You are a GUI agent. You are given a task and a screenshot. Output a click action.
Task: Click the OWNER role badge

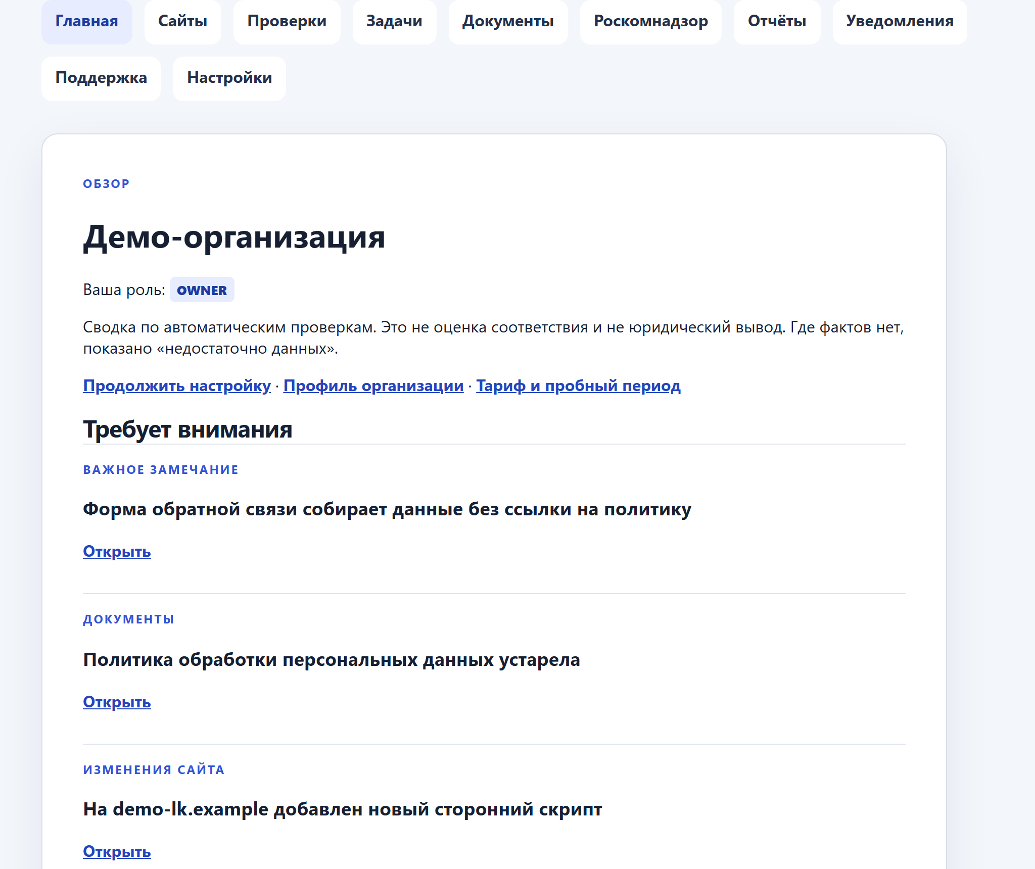point(202,290)
